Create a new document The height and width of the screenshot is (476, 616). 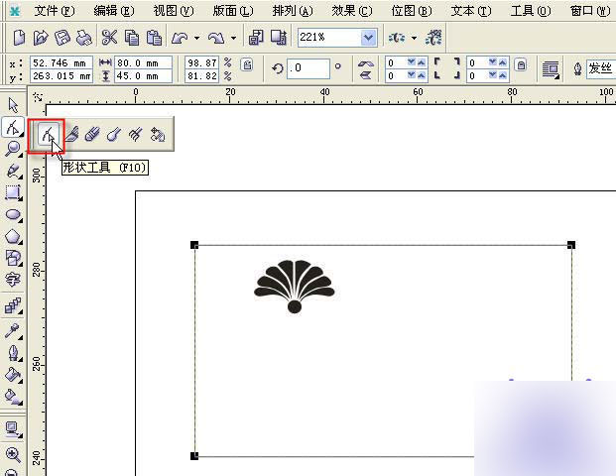click(19, 38)
